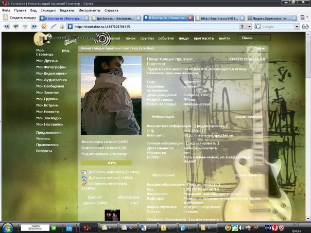Open the closed tabs trash icon

[x=302, y=17]
